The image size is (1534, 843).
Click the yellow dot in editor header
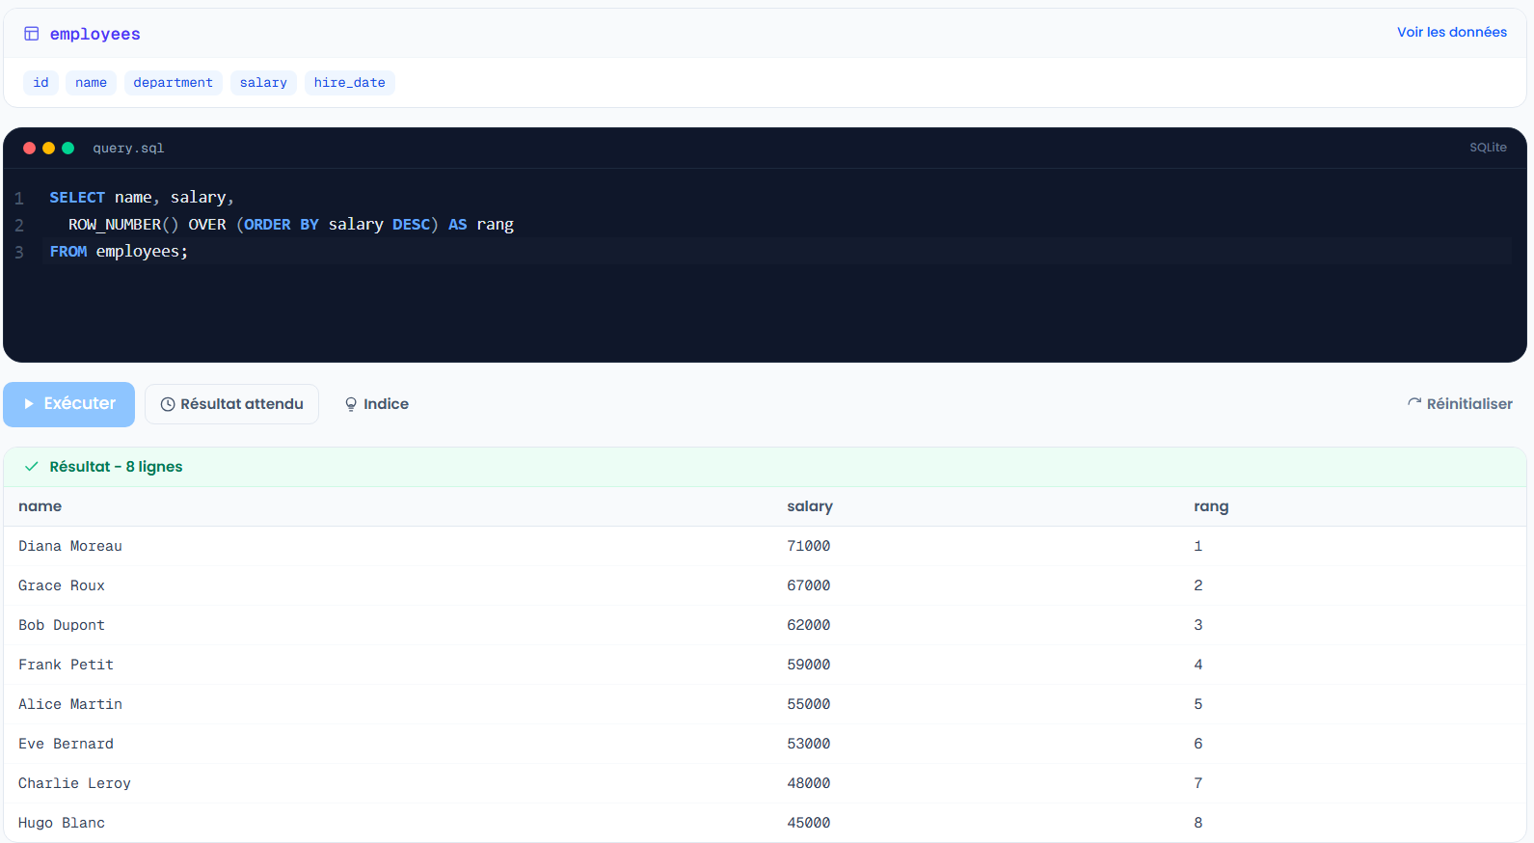tap(49, 148)
